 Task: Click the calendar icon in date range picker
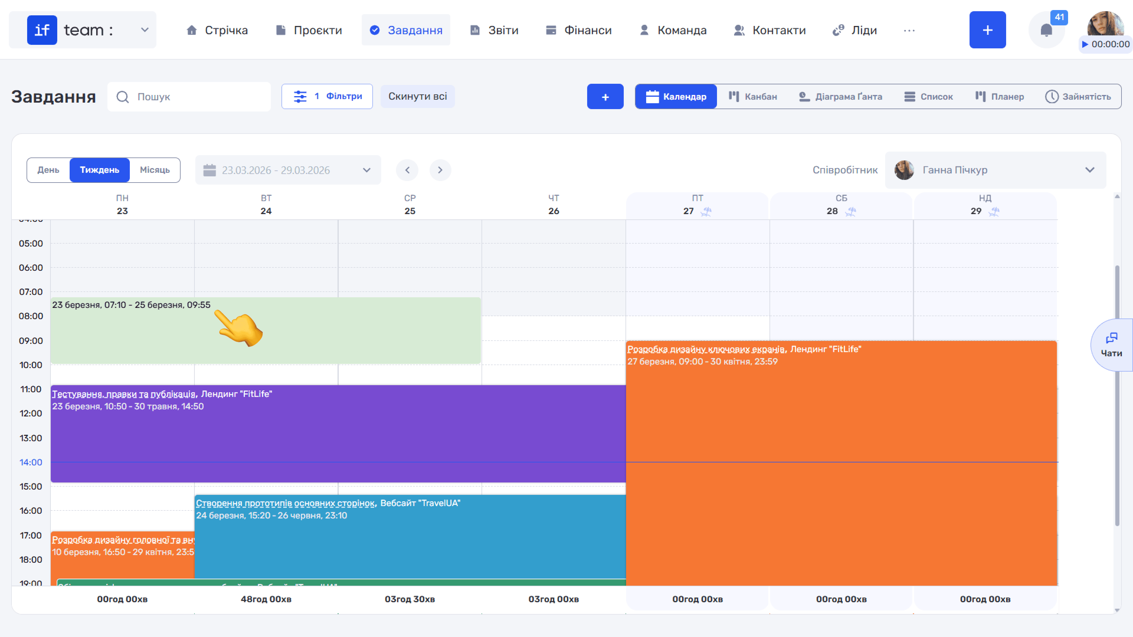(x=209, y=170)
